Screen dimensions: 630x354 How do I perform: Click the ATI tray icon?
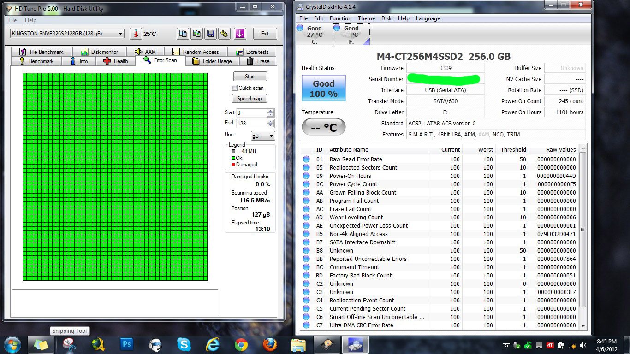pos(551,345)
